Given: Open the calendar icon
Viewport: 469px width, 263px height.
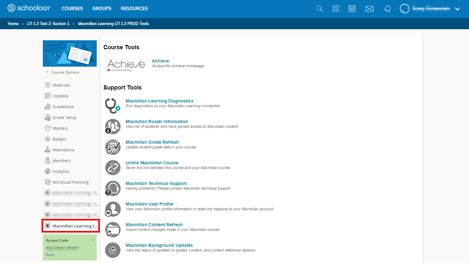Looking at the screenshot, I should tap(352, 9).
